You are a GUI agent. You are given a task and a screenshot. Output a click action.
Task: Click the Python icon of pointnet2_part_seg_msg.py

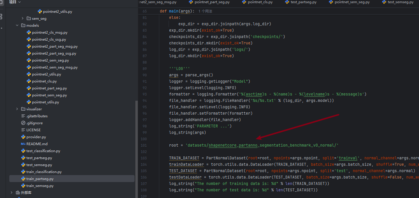(x=29, y=46)
